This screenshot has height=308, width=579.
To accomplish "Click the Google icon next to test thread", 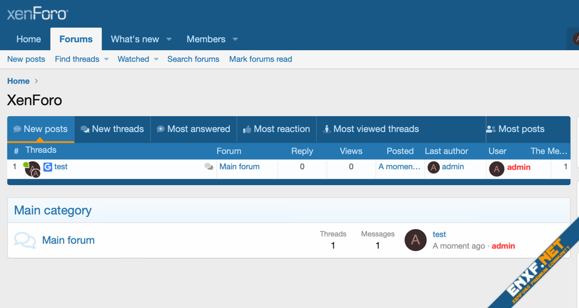I will [x=48, y=167].
